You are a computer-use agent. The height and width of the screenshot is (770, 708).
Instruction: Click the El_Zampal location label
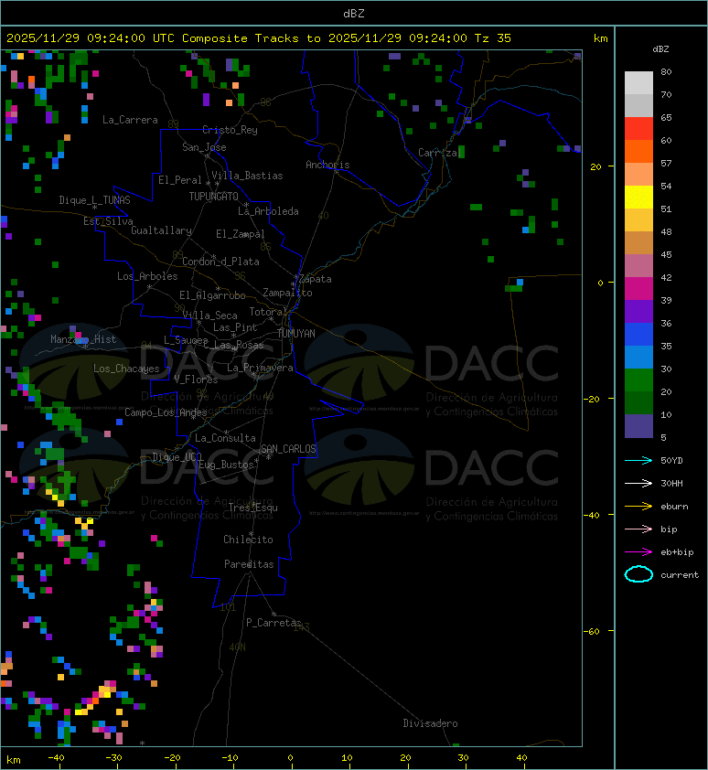[x=241, y=234]
